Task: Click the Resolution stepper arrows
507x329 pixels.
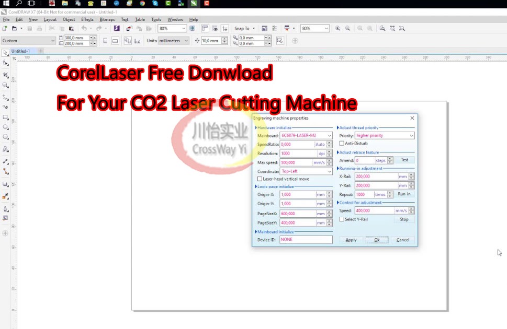Action: (329, 154)
